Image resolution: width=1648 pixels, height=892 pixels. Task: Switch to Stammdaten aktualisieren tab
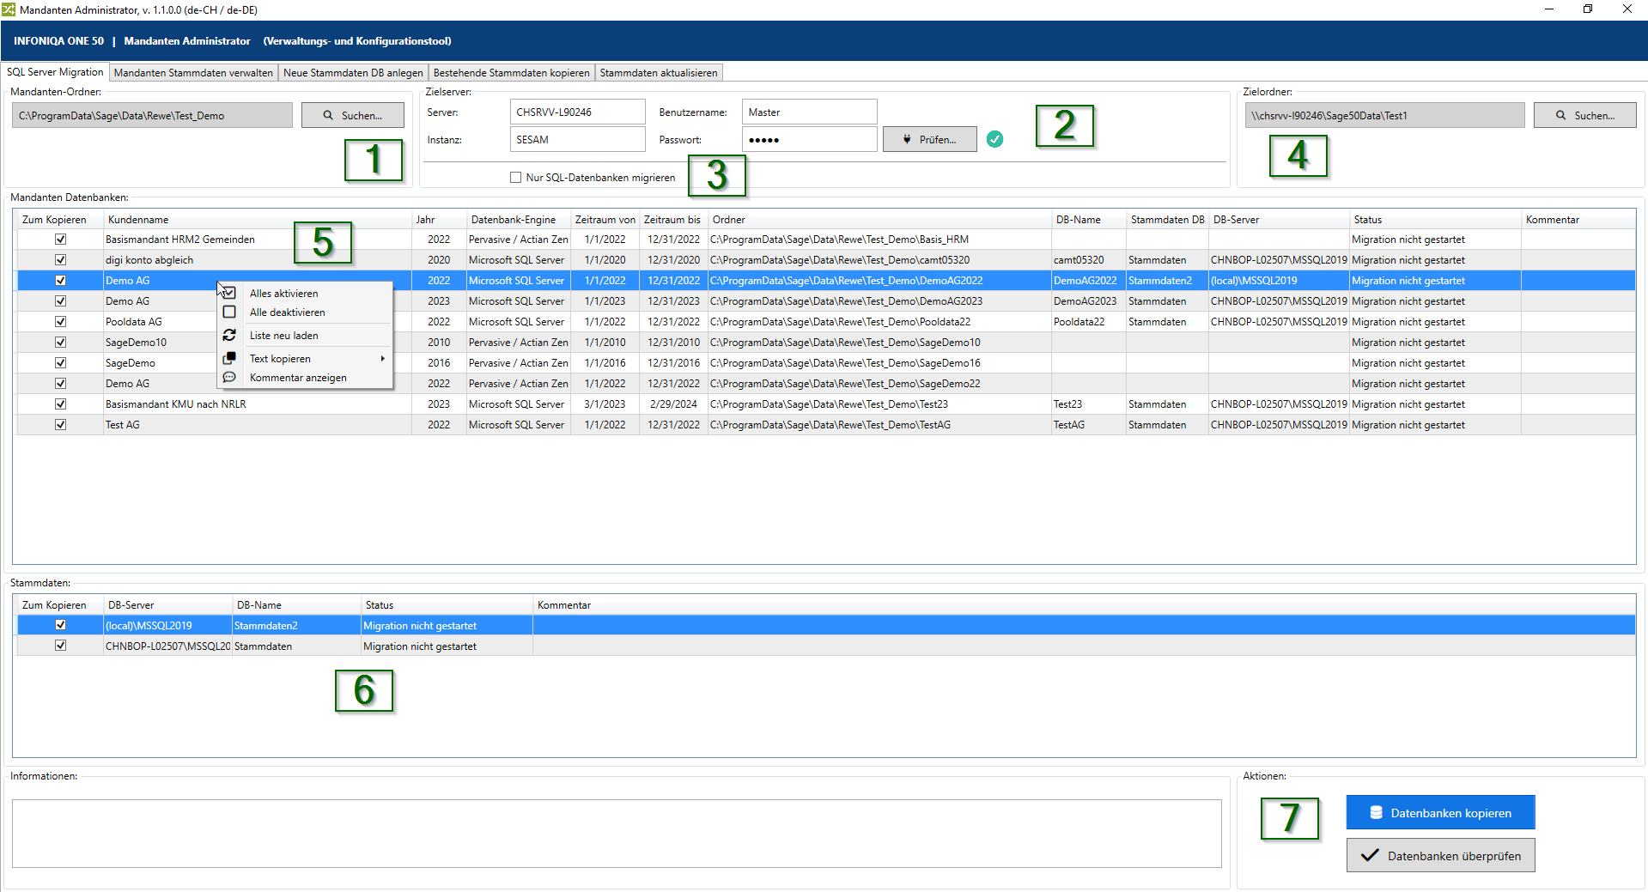pyautogui.click(x=659, y=73)
